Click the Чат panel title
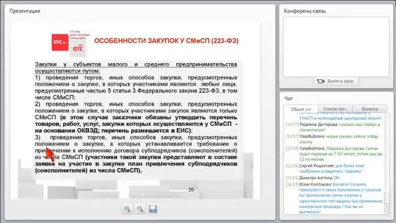 coord(288,98)
